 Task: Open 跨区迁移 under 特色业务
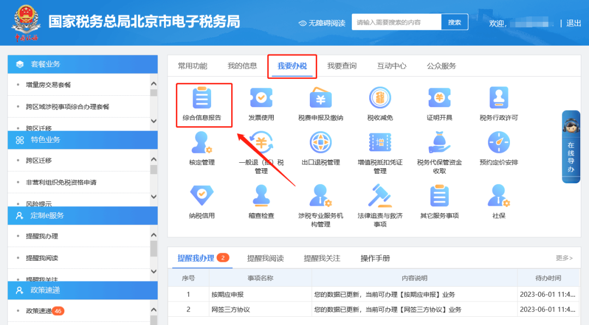39,161
